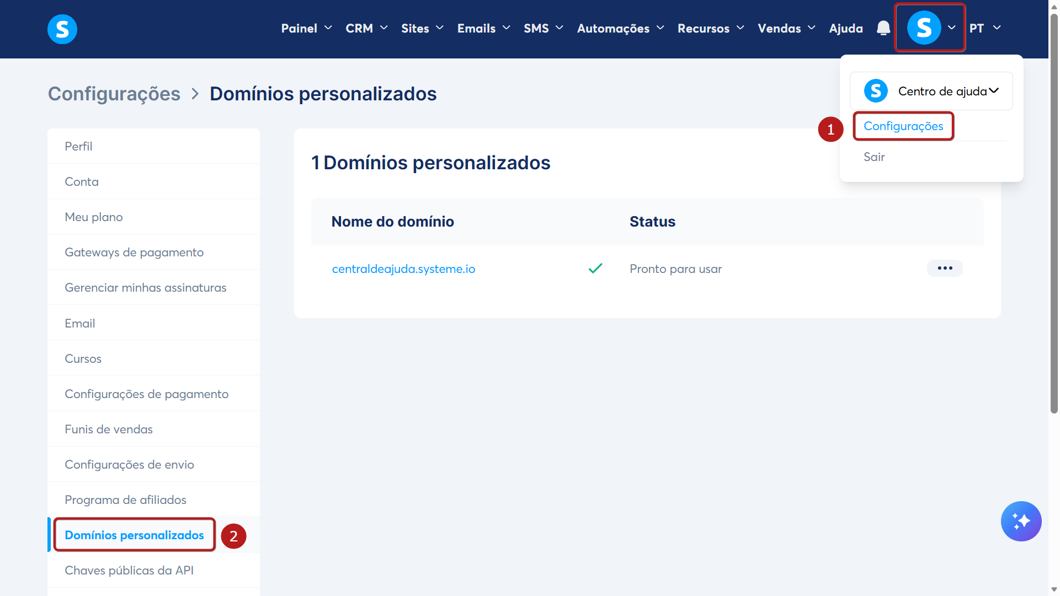Click the Systeme.io logo in header
This screenshot has height=596, width=1060.
pyautogui.click(x=62, y=29)
